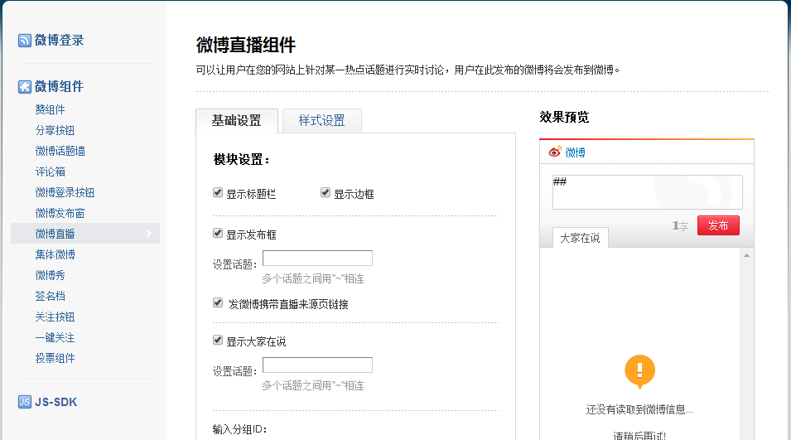This screenshot has width=791, height=440.
Task: Go to the 分享按钮 component page
Action: click(55, 130)
